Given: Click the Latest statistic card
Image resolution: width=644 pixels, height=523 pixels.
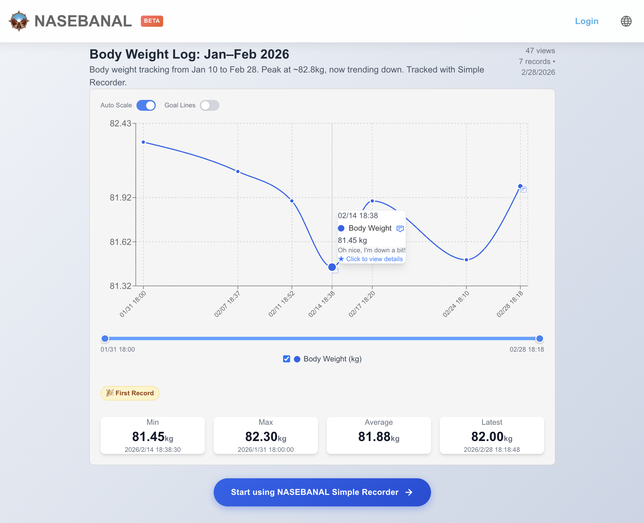Looking at the screenshot, I should coord(491,435).
